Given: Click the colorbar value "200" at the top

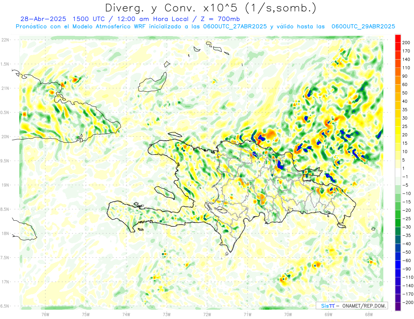Looking at the screenshot, I should click(x=406, y=43).
